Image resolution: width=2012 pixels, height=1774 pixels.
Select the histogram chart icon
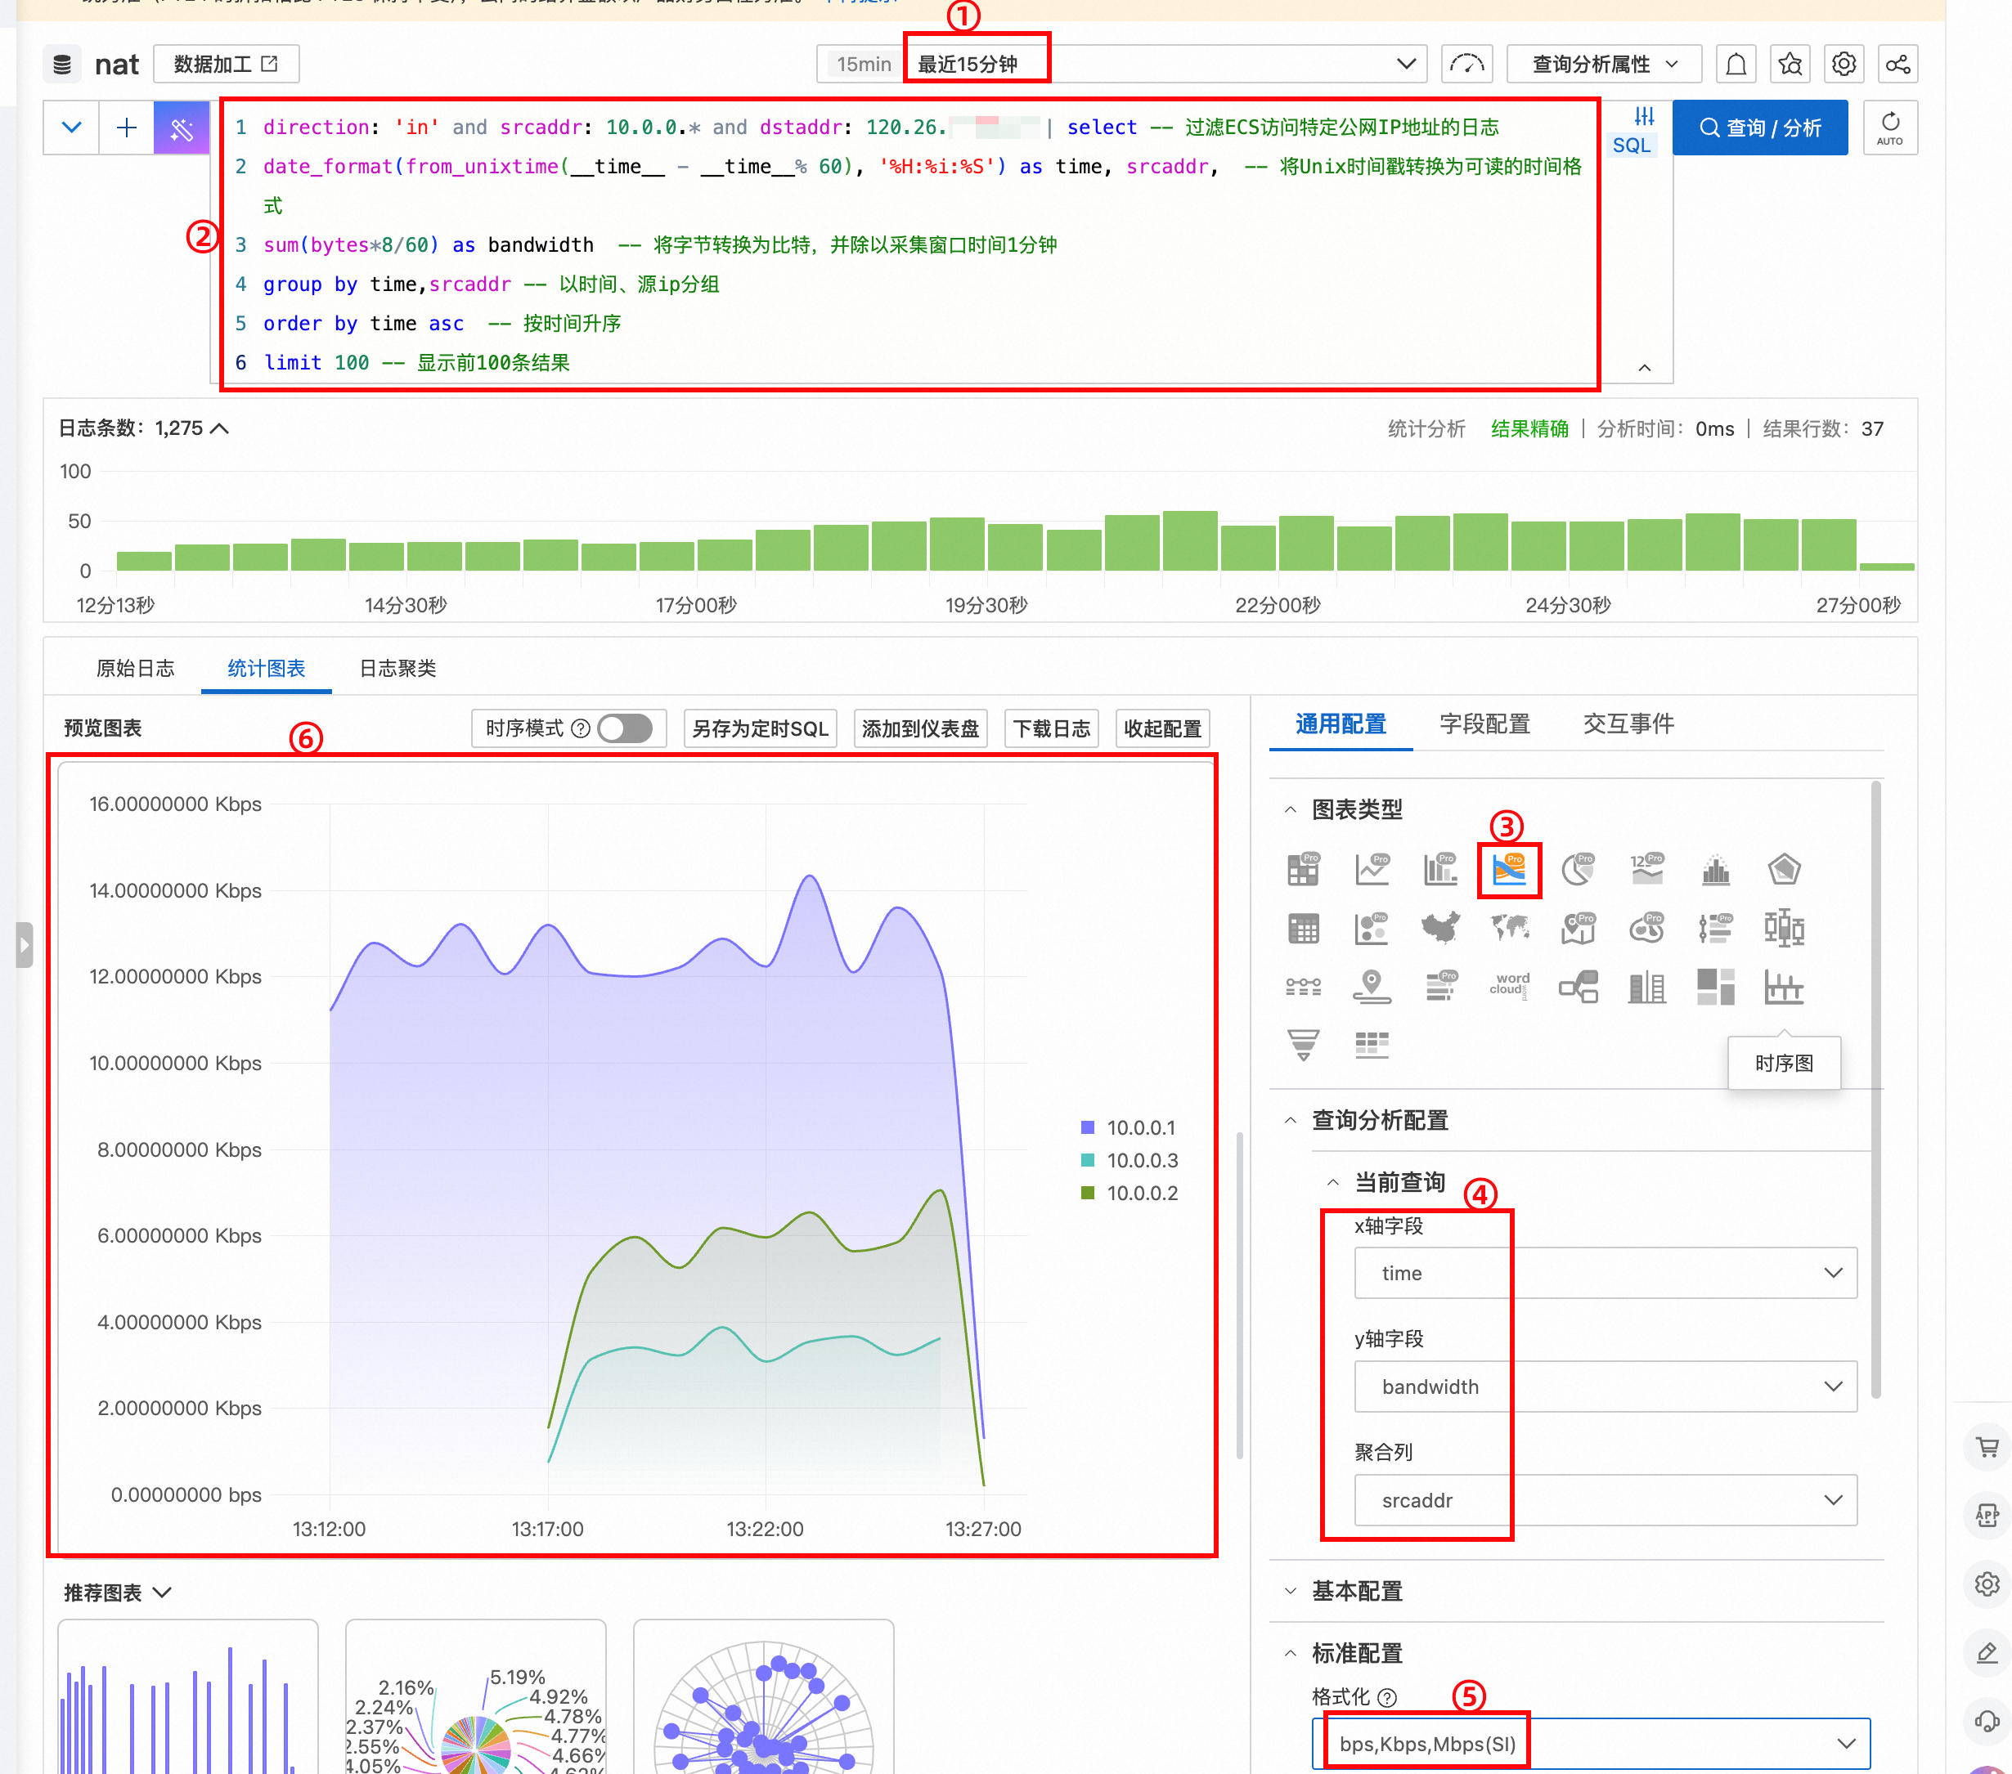click(x=1716, y=870)
